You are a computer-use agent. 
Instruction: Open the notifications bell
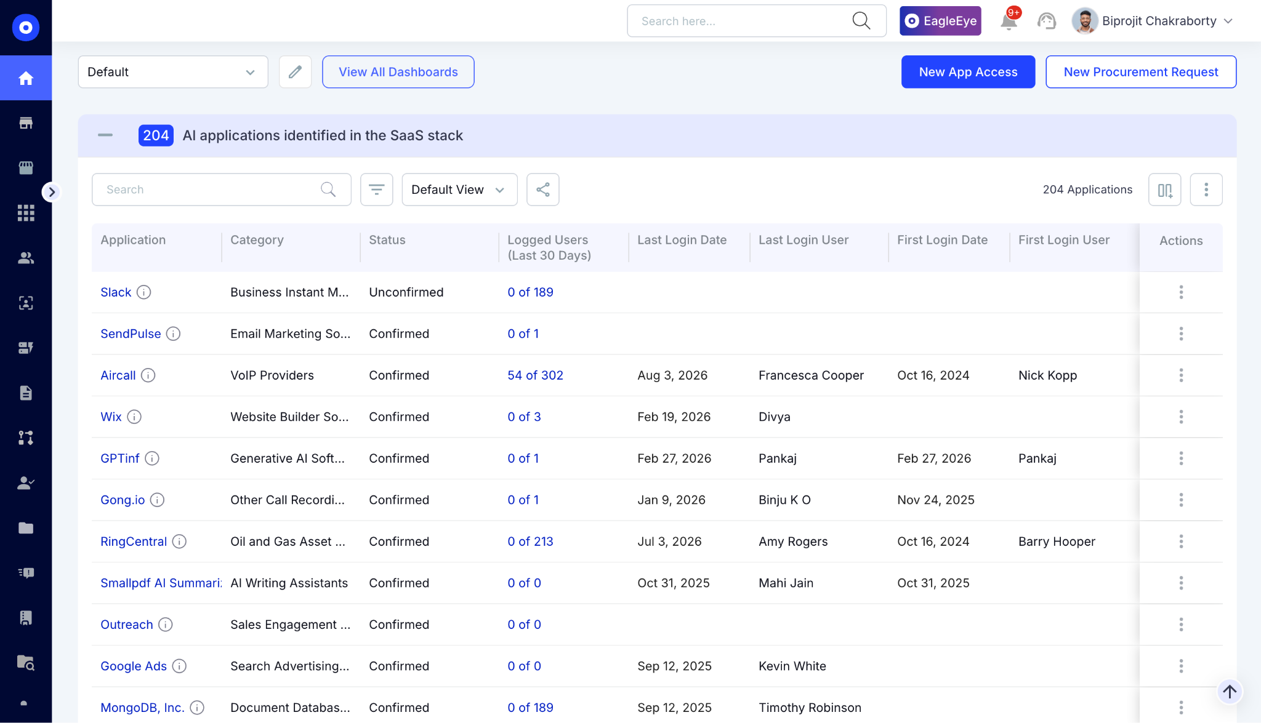click(1009, 21)
